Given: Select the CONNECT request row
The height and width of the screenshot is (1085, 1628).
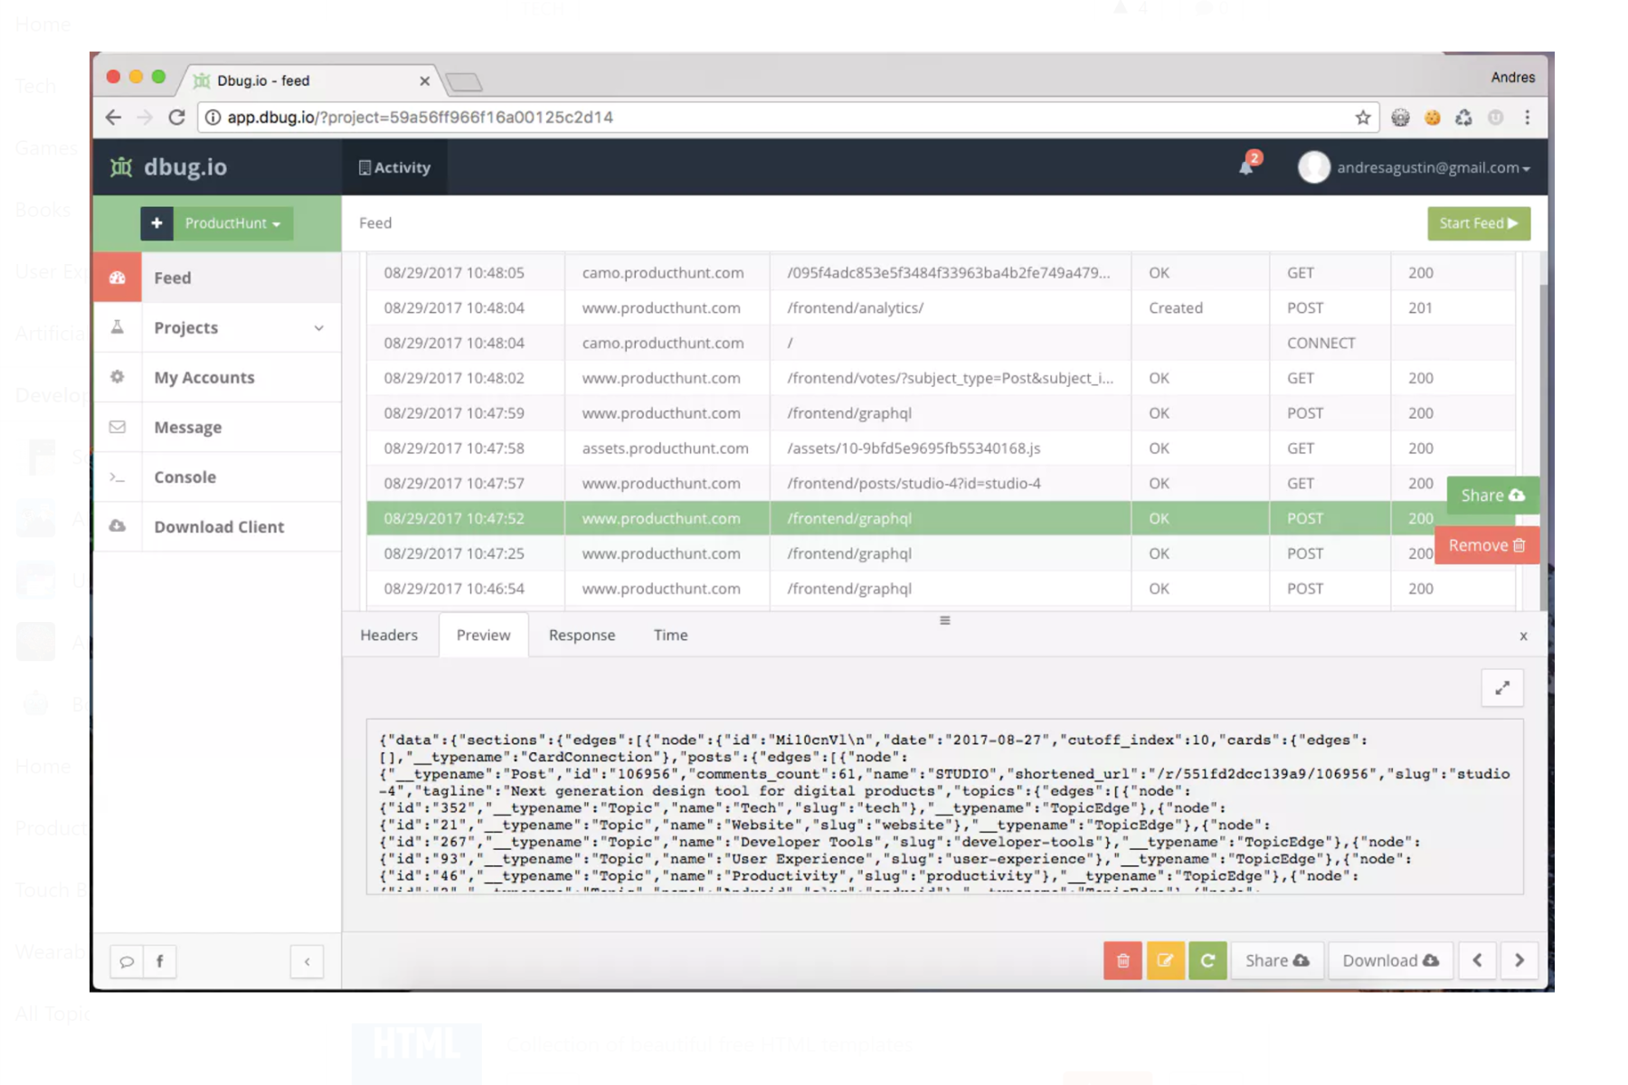Looking at the screenshot, I should 941,343.
